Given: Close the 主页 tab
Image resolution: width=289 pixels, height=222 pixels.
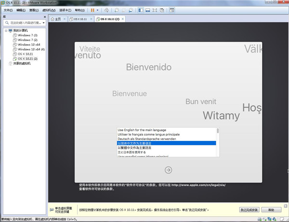Looking at the screenshot, I should point(65,19).
